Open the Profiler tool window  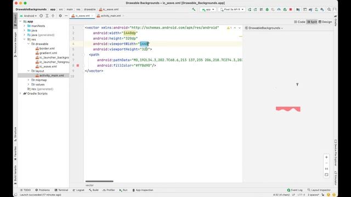pyautogui.click(x=109, y=190)
